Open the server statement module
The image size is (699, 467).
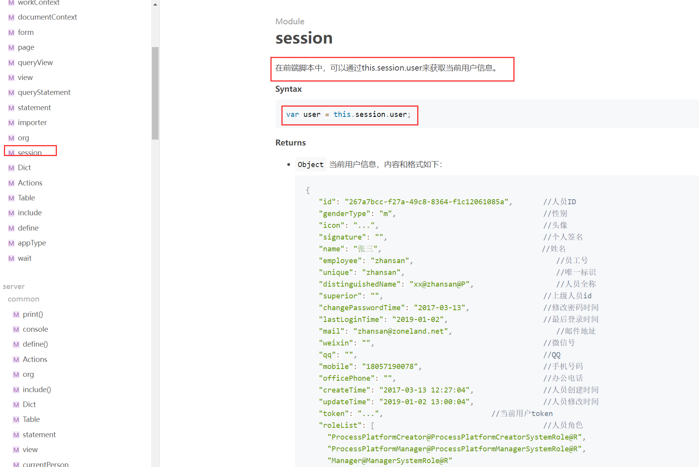pos(39,435)
